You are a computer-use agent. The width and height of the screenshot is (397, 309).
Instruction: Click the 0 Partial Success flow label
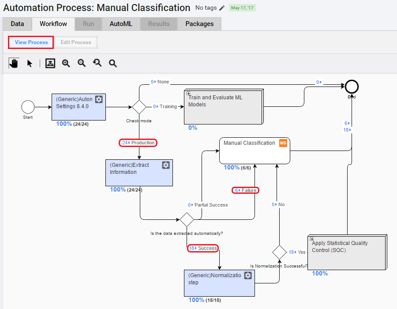pyautogui.click(x=208, y=205)
